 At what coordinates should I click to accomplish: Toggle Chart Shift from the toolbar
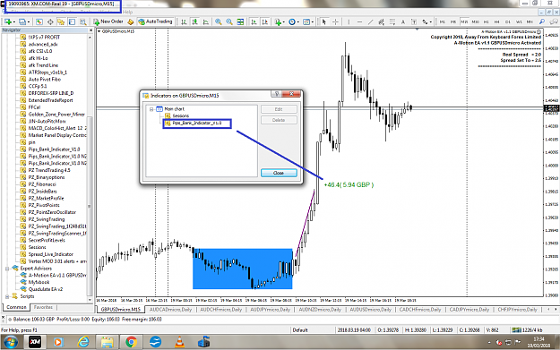[x=265, y=21]
